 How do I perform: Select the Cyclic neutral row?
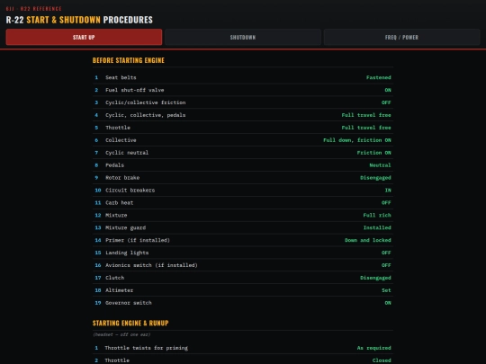(x=243, y=153)
